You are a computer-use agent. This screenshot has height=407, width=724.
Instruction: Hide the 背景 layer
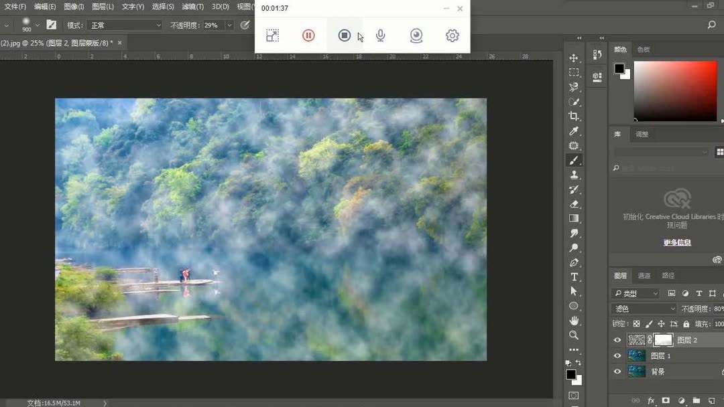[617, 371]
